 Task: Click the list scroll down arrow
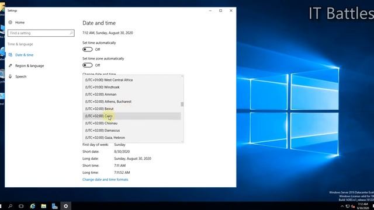(x=182, y=141)
